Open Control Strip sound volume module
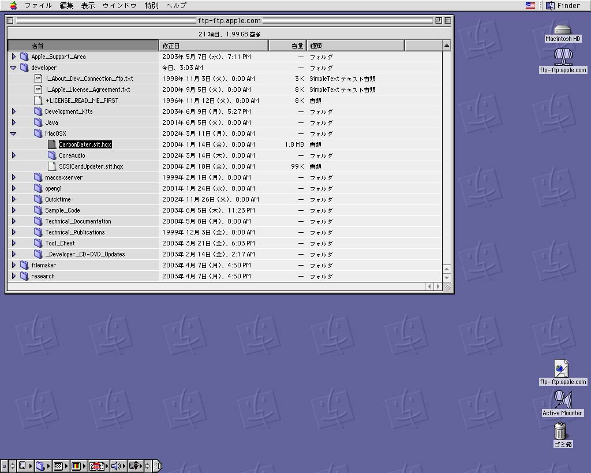591x473 pixels. (x=118, y=466)
